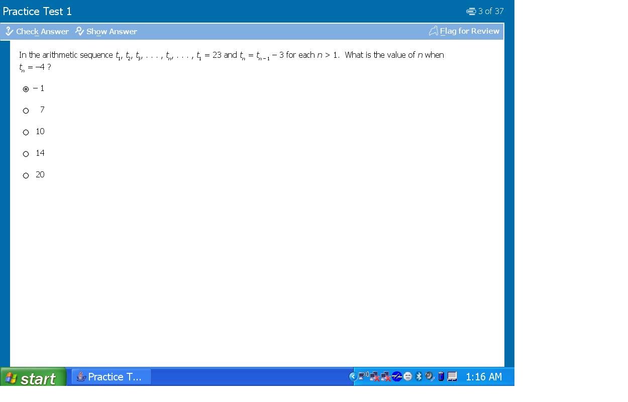This screenshot has height=402, width=628.
Task: Click the battery power tray icon
Action: (x=441, y=376)
